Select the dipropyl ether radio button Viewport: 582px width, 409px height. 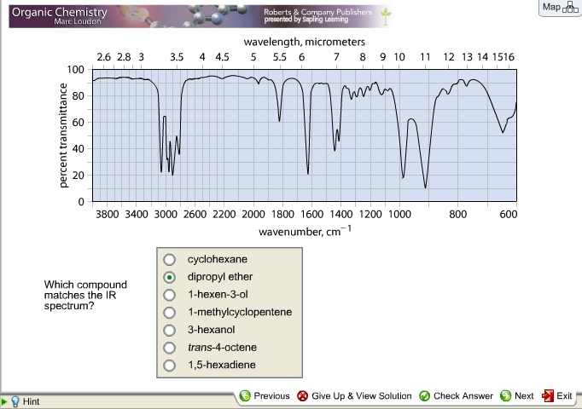coord(169,277)
